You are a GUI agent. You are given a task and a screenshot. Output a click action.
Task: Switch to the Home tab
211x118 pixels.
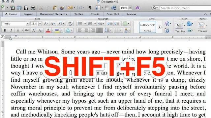tap(11, 14)
